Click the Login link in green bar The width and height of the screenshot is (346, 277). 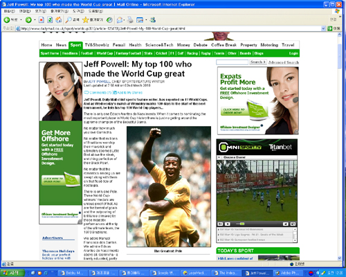pyautogui.click(x=293, y=53)
